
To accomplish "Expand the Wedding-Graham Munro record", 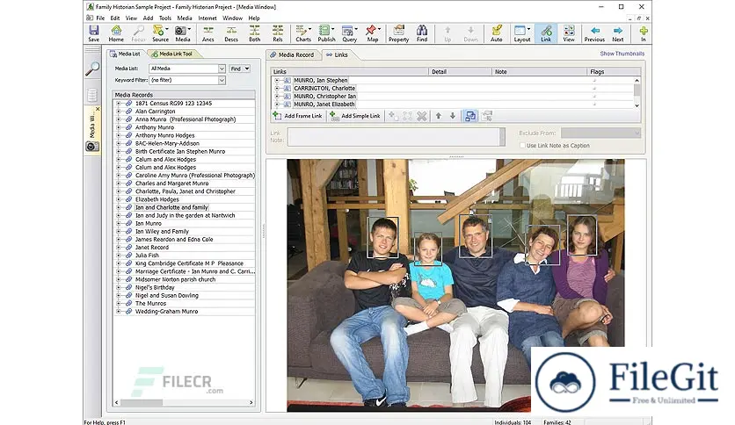I will [x=119, y=311].
